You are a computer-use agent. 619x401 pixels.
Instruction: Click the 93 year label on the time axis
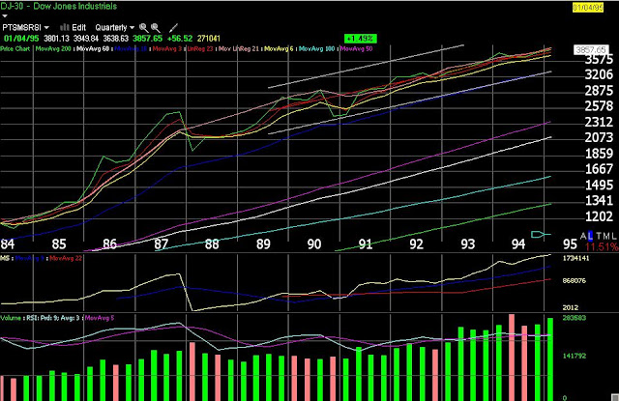468,244
